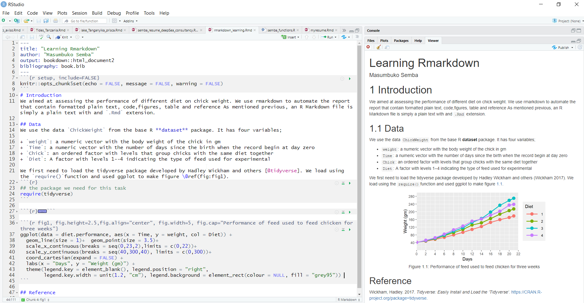Viewport: 584px width, 303px height.
Task: Go to previous chunk up arrow
Action: [307, 37]
